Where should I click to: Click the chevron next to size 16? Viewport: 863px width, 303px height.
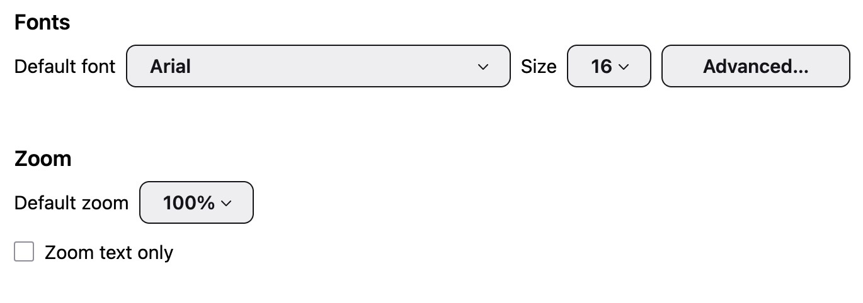click(x=624, y=67)
